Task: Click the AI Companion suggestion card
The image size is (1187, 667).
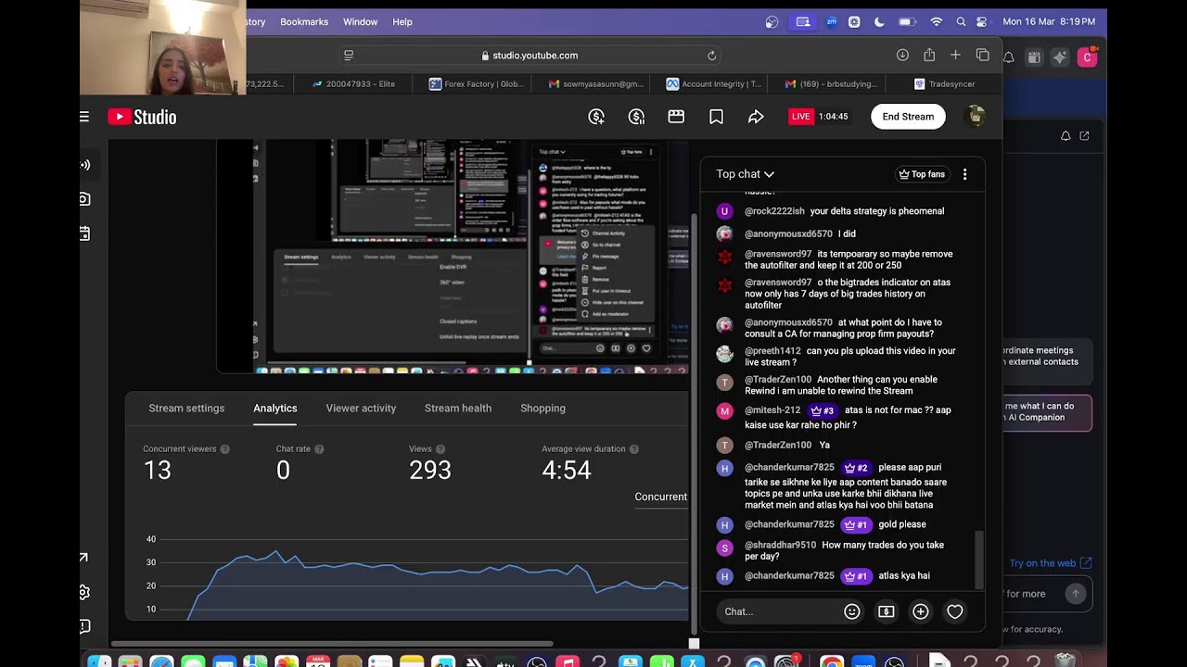Action: (x=1047, y=412)
